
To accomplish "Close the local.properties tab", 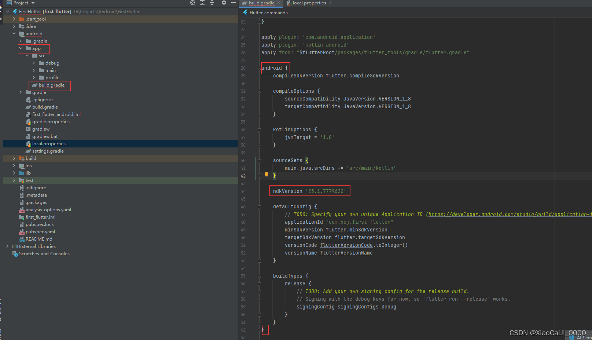I will click(x=330, y=3).
